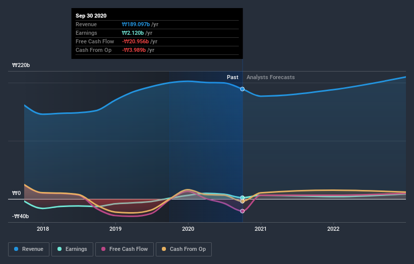Viewport: 414px width, 264px height.
Task: Click the Revenue data point marker on the blue line
Action: click(242, 89)
